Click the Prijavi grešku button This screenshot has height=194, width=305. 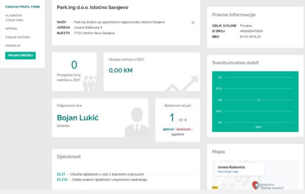pyautogui.click(x=20, y=55)
